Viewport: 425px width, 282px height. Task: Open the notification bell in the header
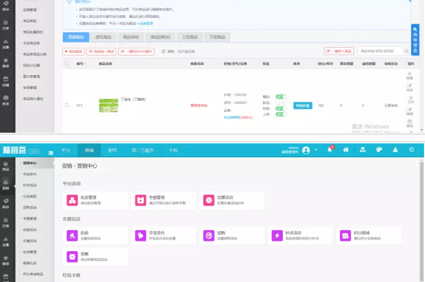click(x=330, y=150)
